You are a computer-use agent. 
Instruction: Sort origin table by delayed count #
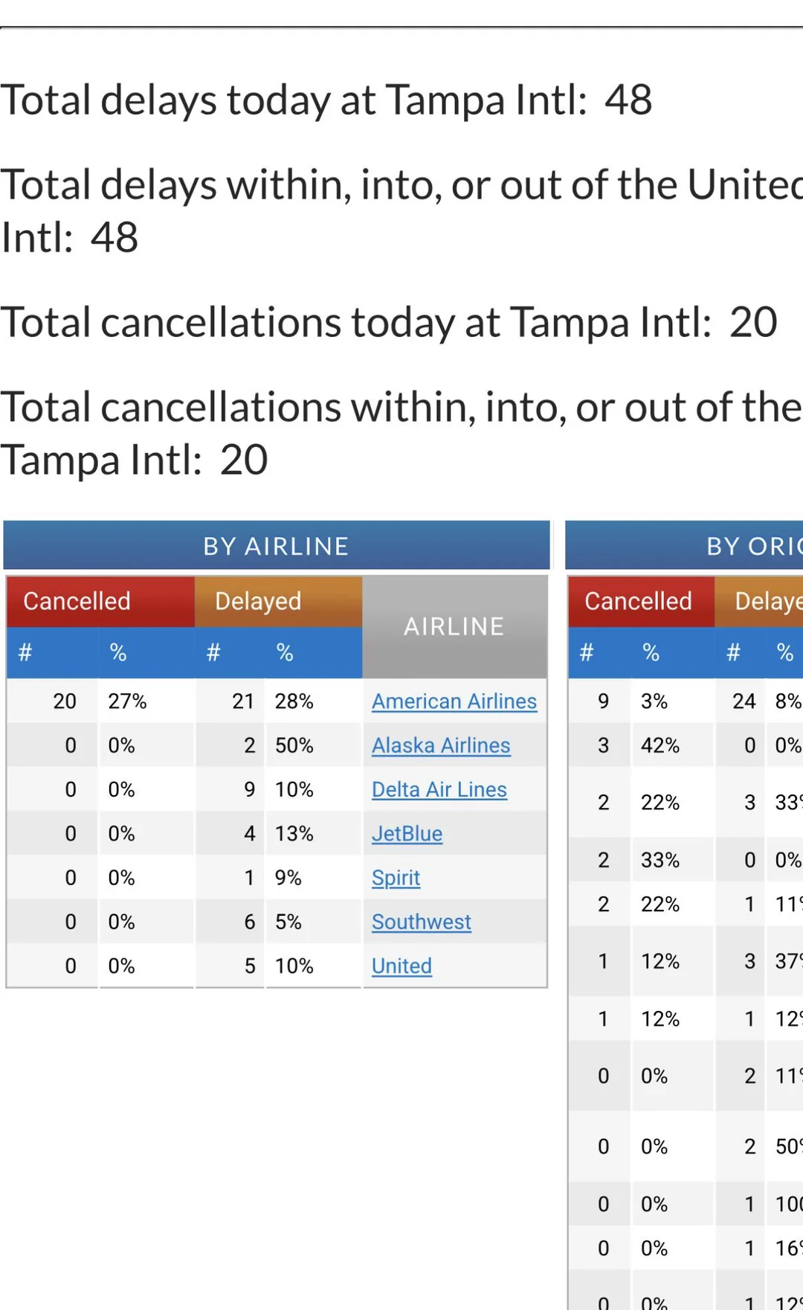(x=733, y=652)
